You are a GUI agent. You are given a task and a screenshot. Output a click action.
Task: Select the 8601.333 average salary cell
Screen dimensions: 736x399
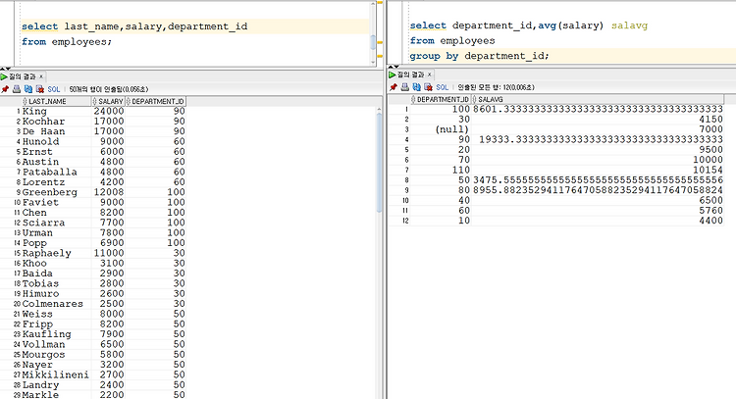click(598, 109)
